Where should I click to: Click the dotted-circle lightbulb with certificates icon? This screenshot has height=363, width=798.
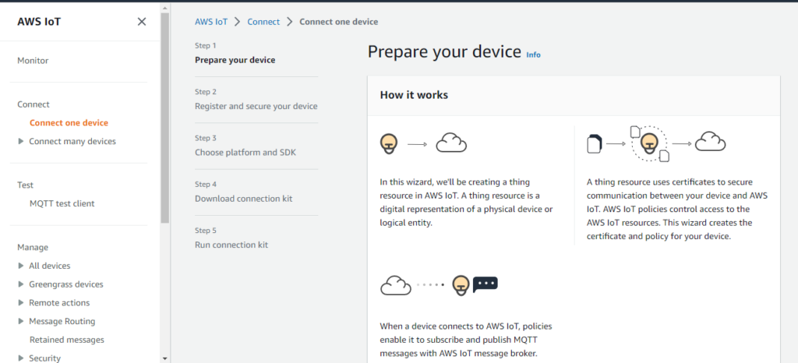(648, 144)
